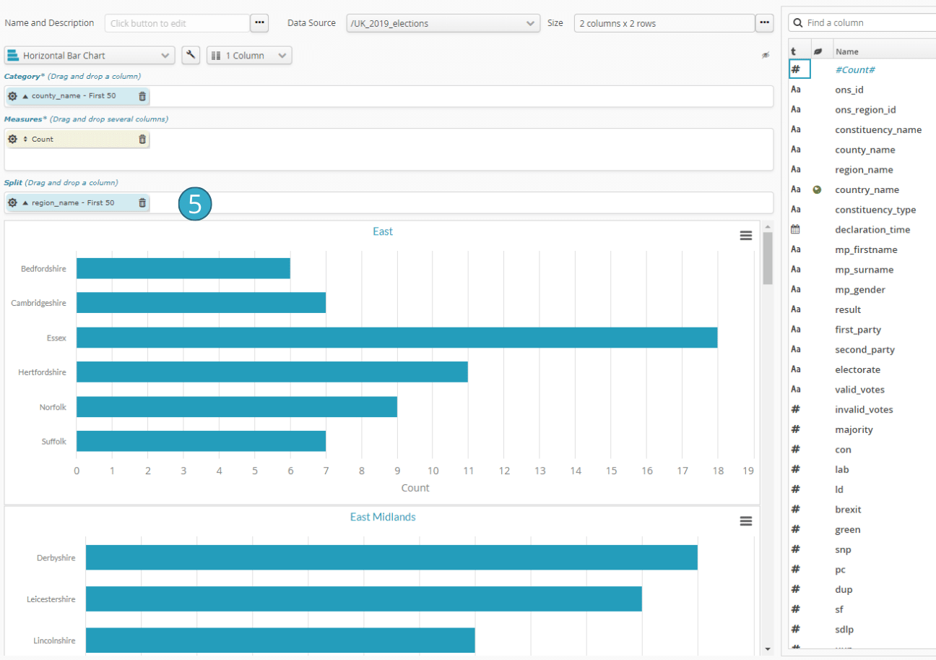Click the Leicestershire bar
936x660 pixels.
pyautogui.click(x=364, y=599)
